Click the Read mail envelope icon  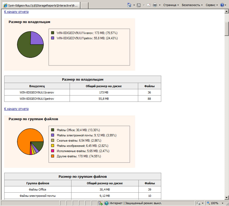pos(149,5)
